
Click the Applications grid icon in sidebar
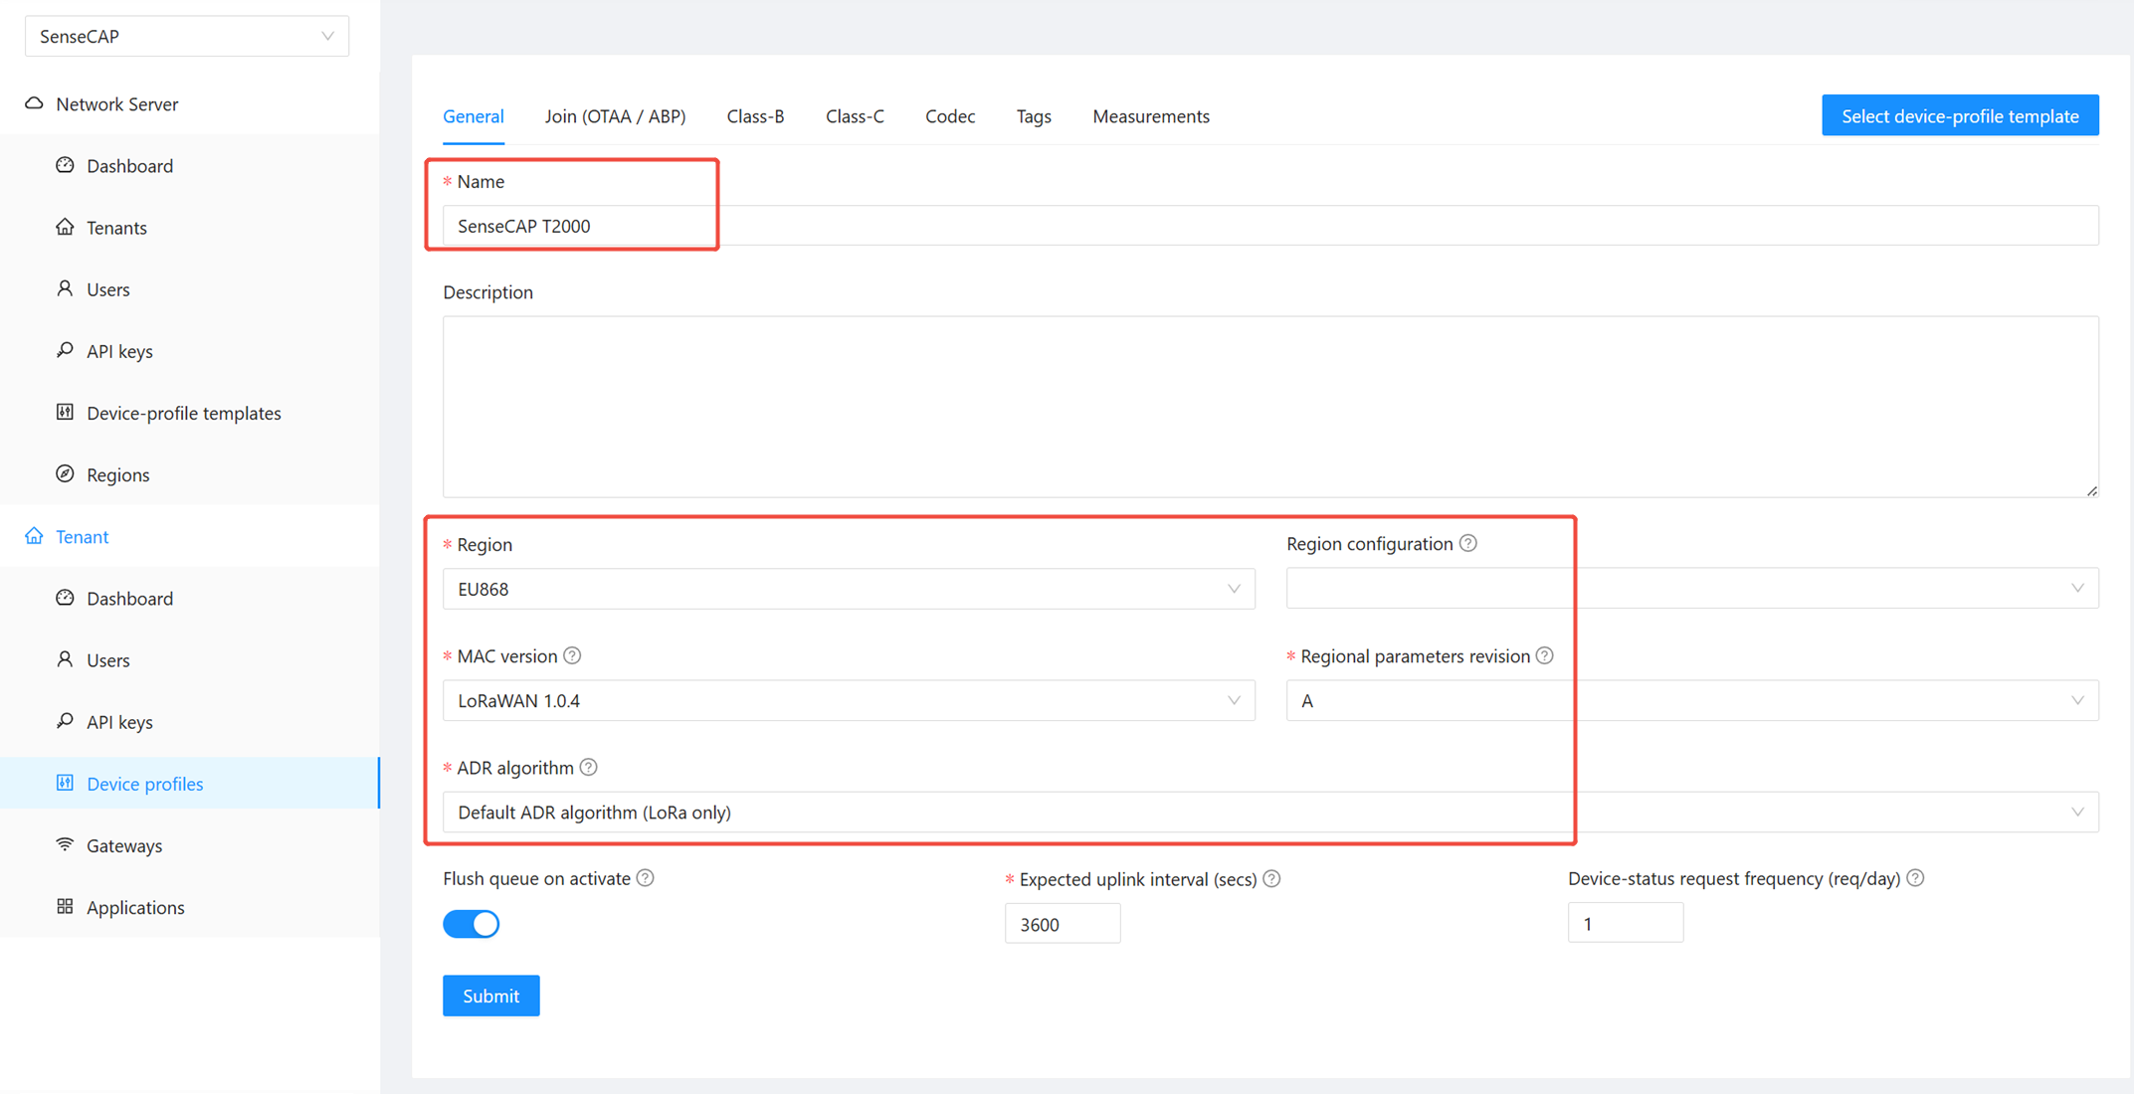click(65, 906)
